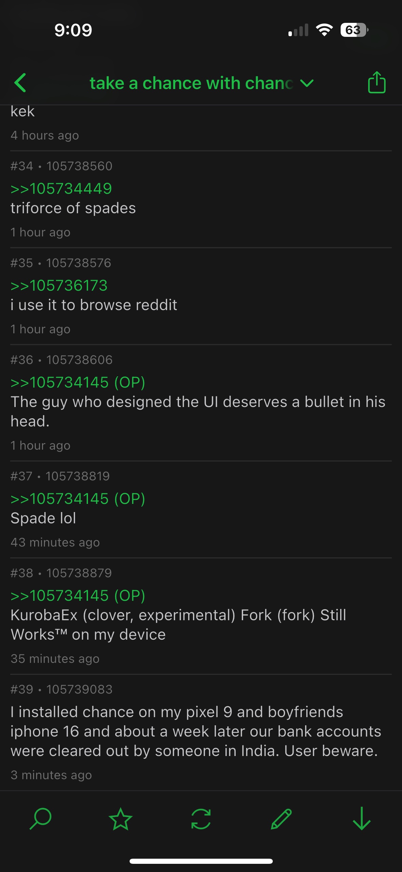Tap the battery indicator in status bar
This screenshot has width=402, height=872.
point(354,30)
